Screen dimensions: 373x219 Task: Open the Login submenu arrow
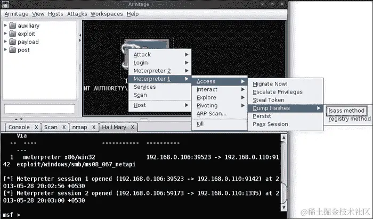tap(186, 63)
